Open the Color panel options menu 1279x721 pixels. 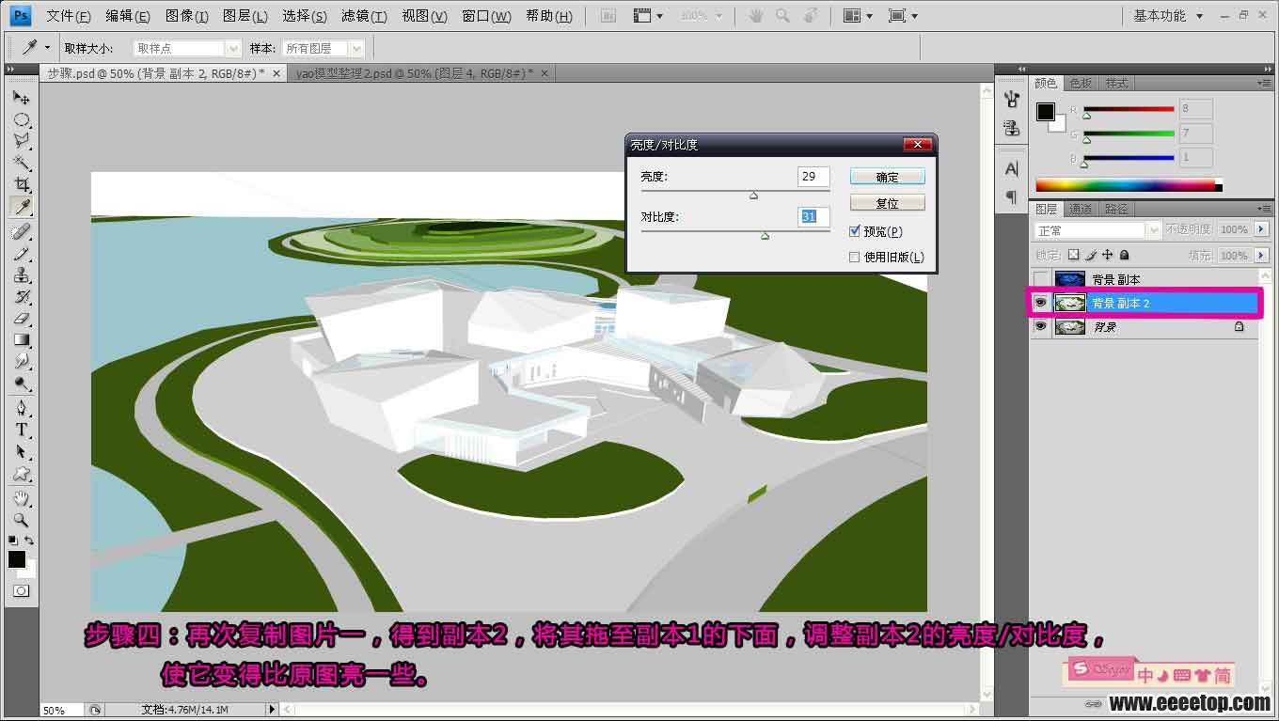click(1265, 83)
